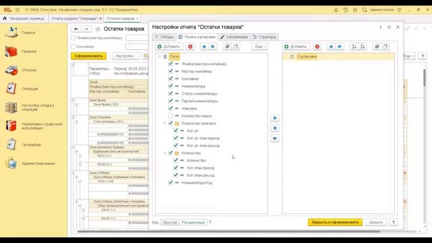Collapse Зоны отбора group in report
The image size is (432, 243).
73,173
